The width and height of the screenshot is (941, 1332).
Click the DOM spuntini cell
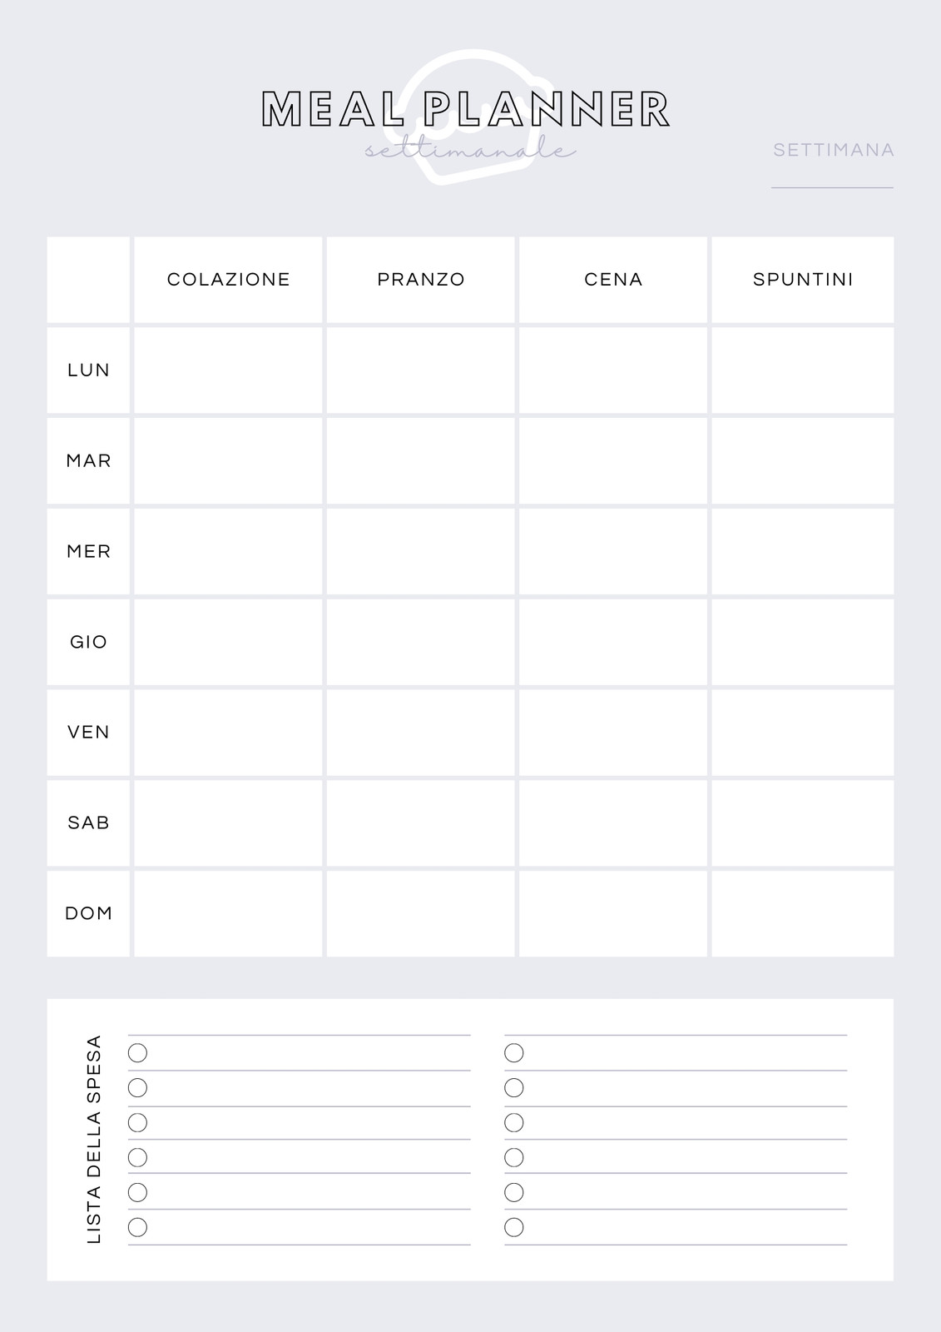point(803,913)
